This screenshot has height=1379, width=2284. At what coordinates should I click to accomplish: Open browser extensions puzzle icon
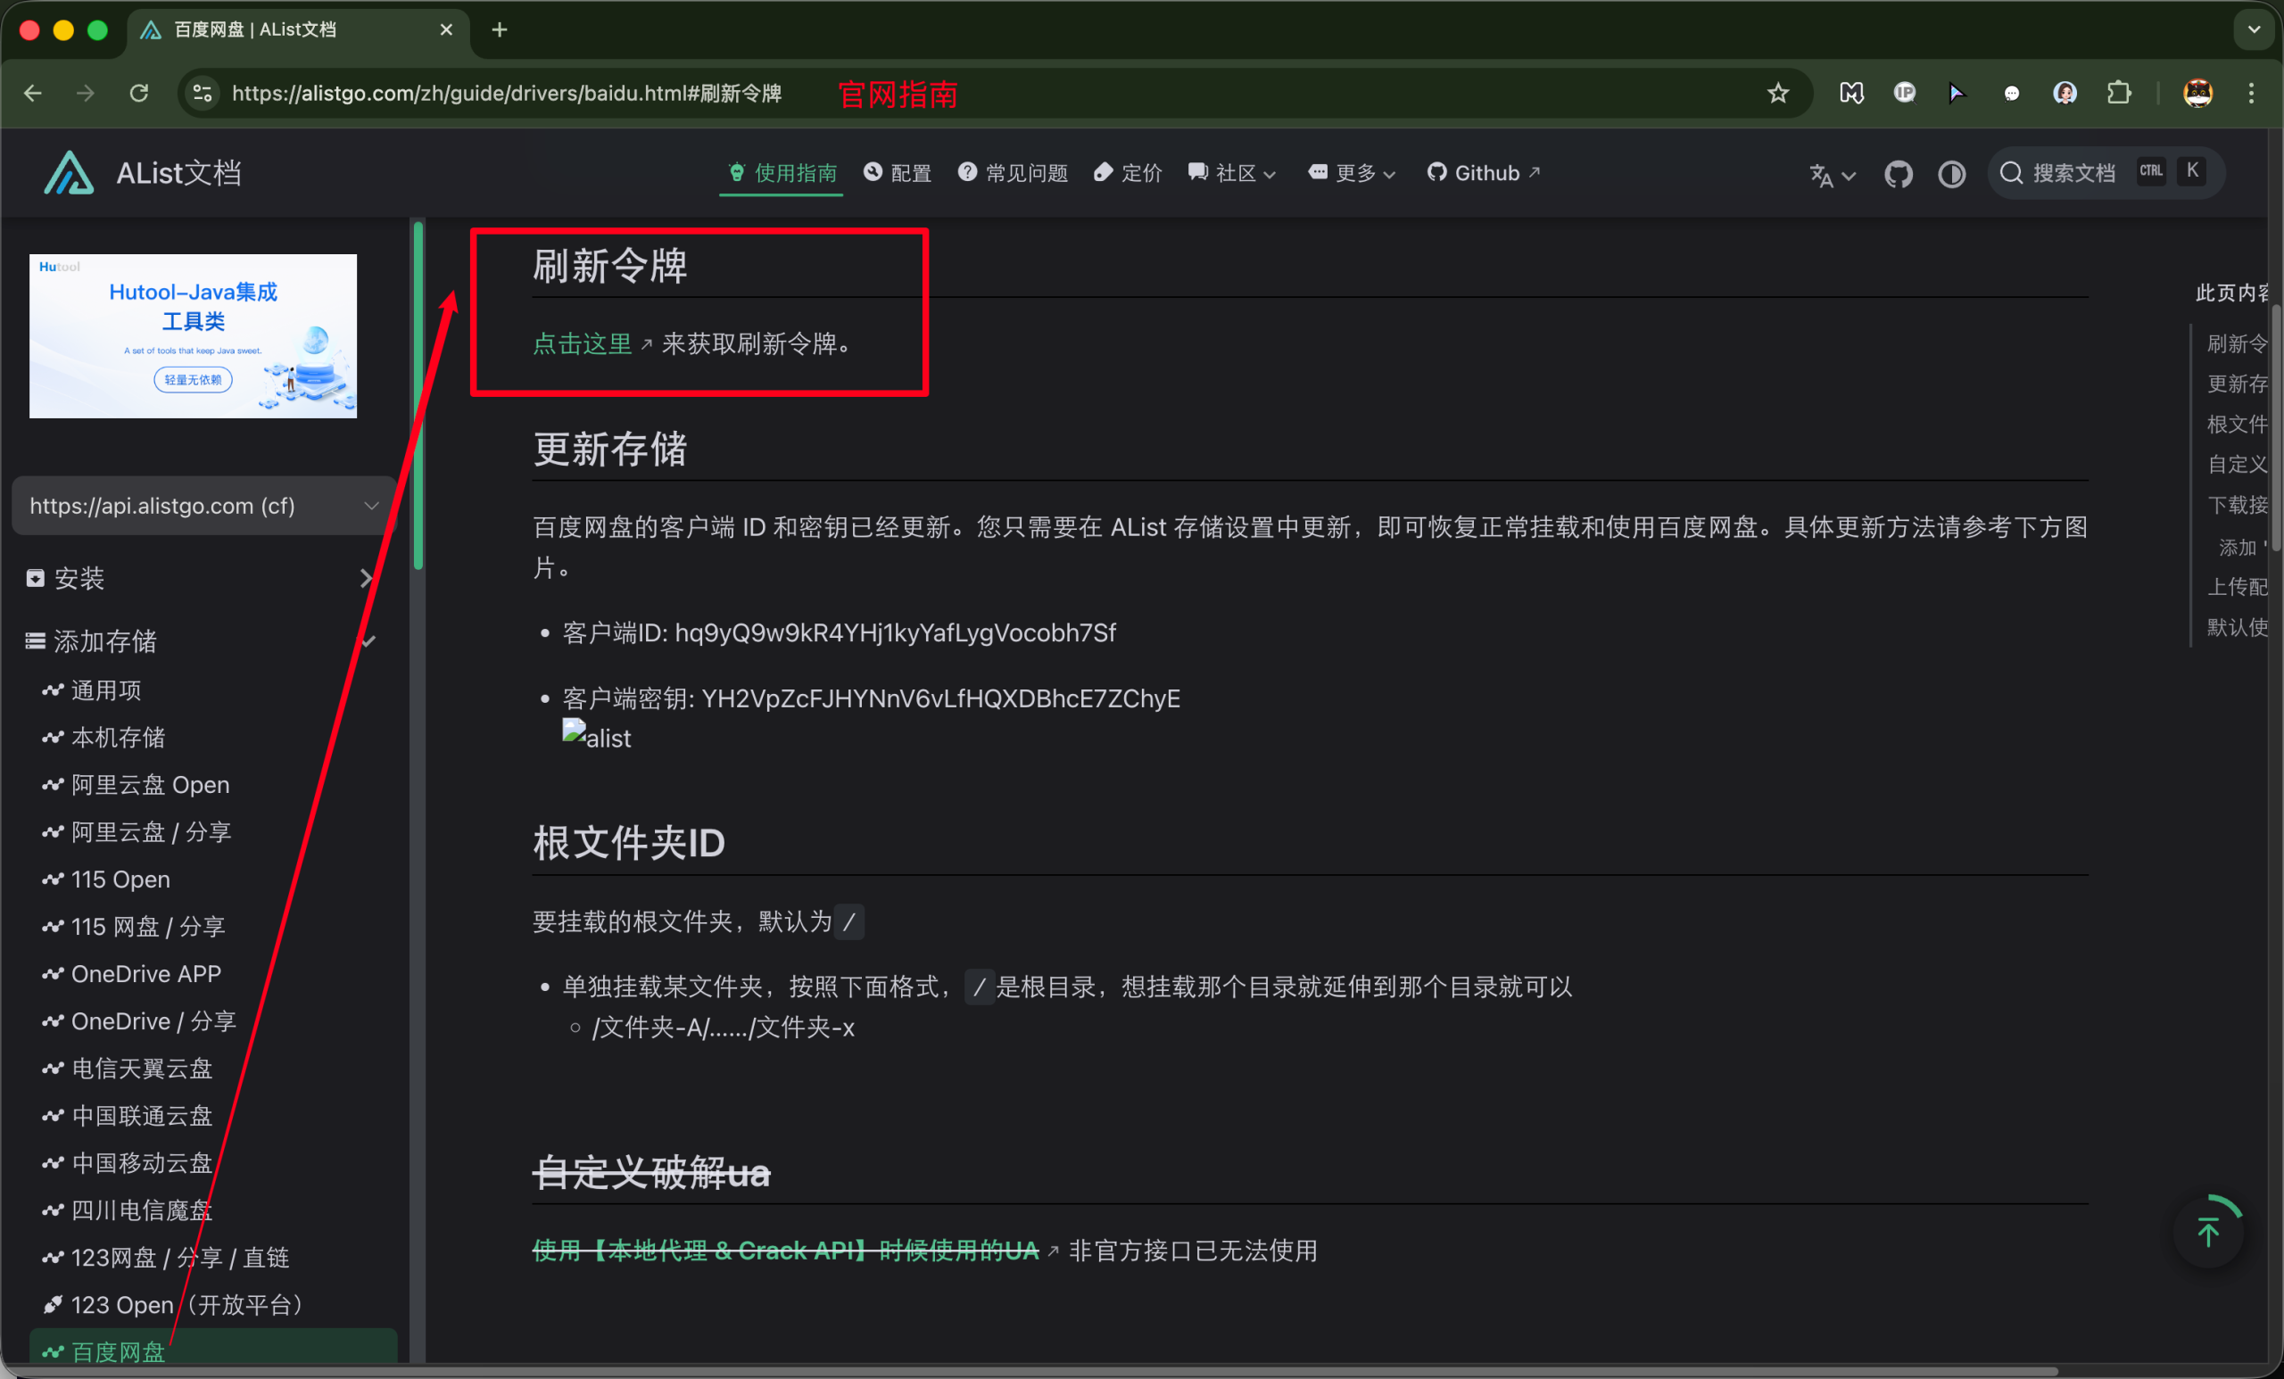[x=2119, y=93]
